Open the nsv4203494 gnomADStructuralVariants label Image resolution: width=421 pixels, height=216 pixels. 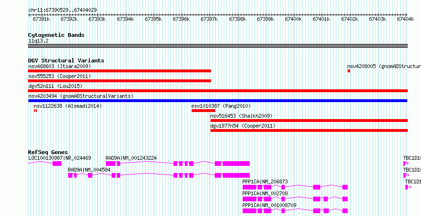pyautogui.click(x=81, y=96)
